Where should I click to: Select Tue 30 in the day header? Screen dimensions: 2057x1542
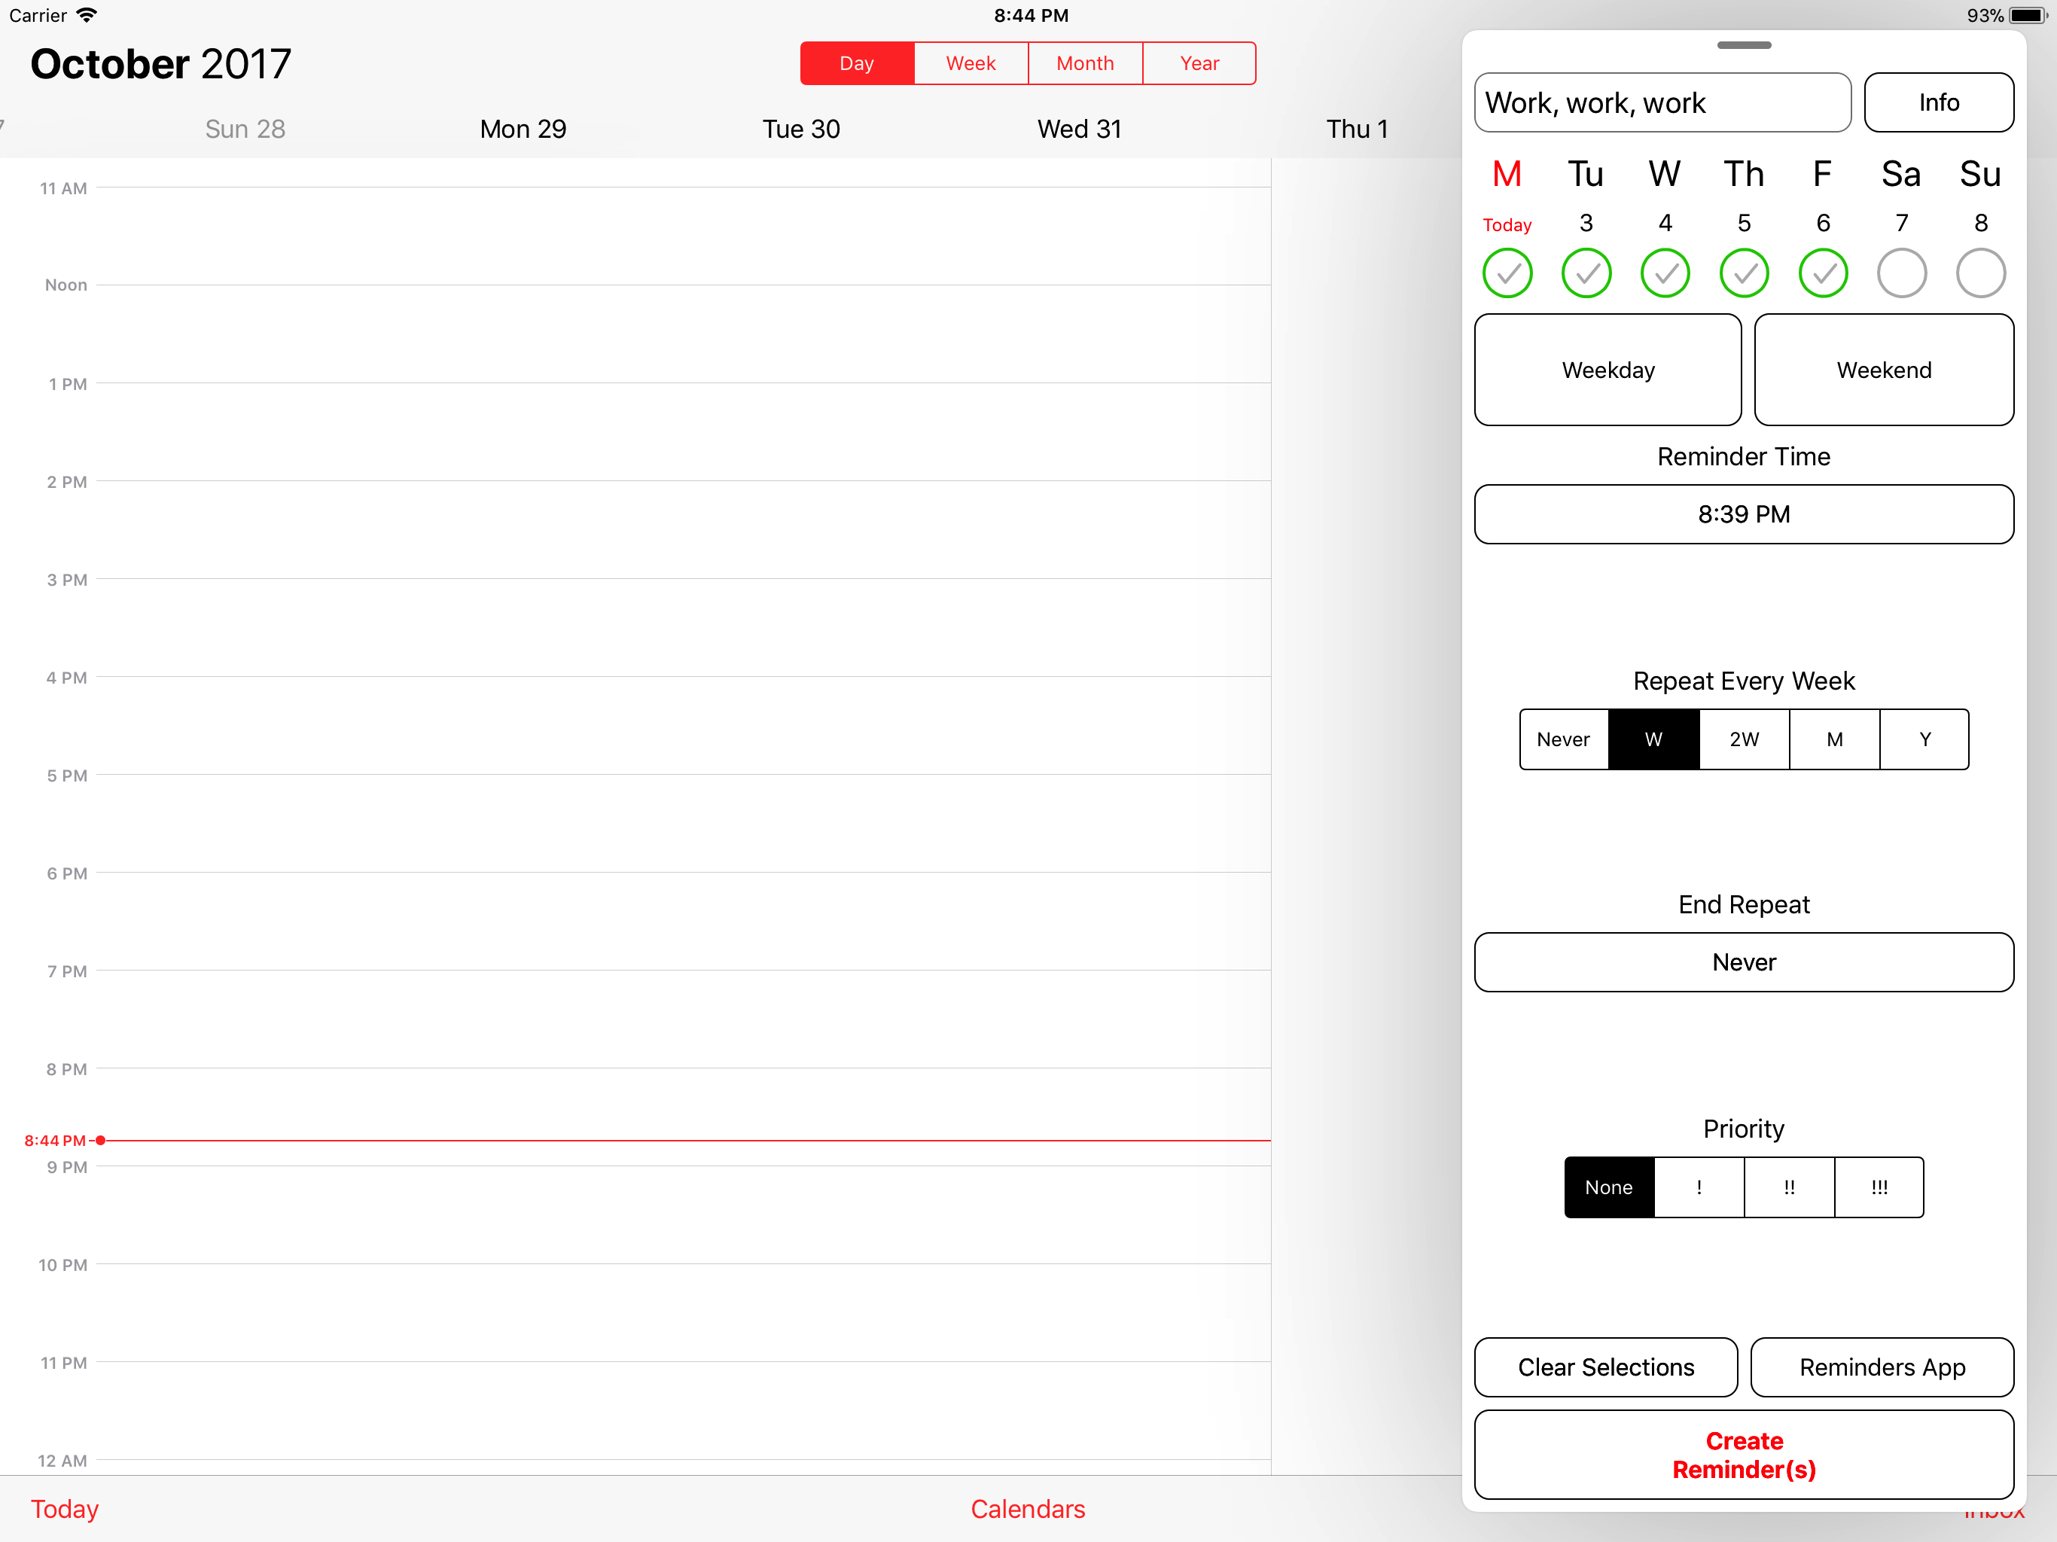[x=800, y=128]
